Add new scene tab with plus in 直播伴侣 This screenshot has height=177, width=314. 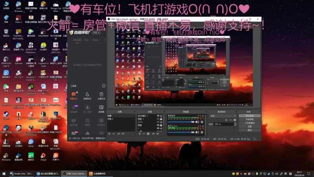coord(105,40)
